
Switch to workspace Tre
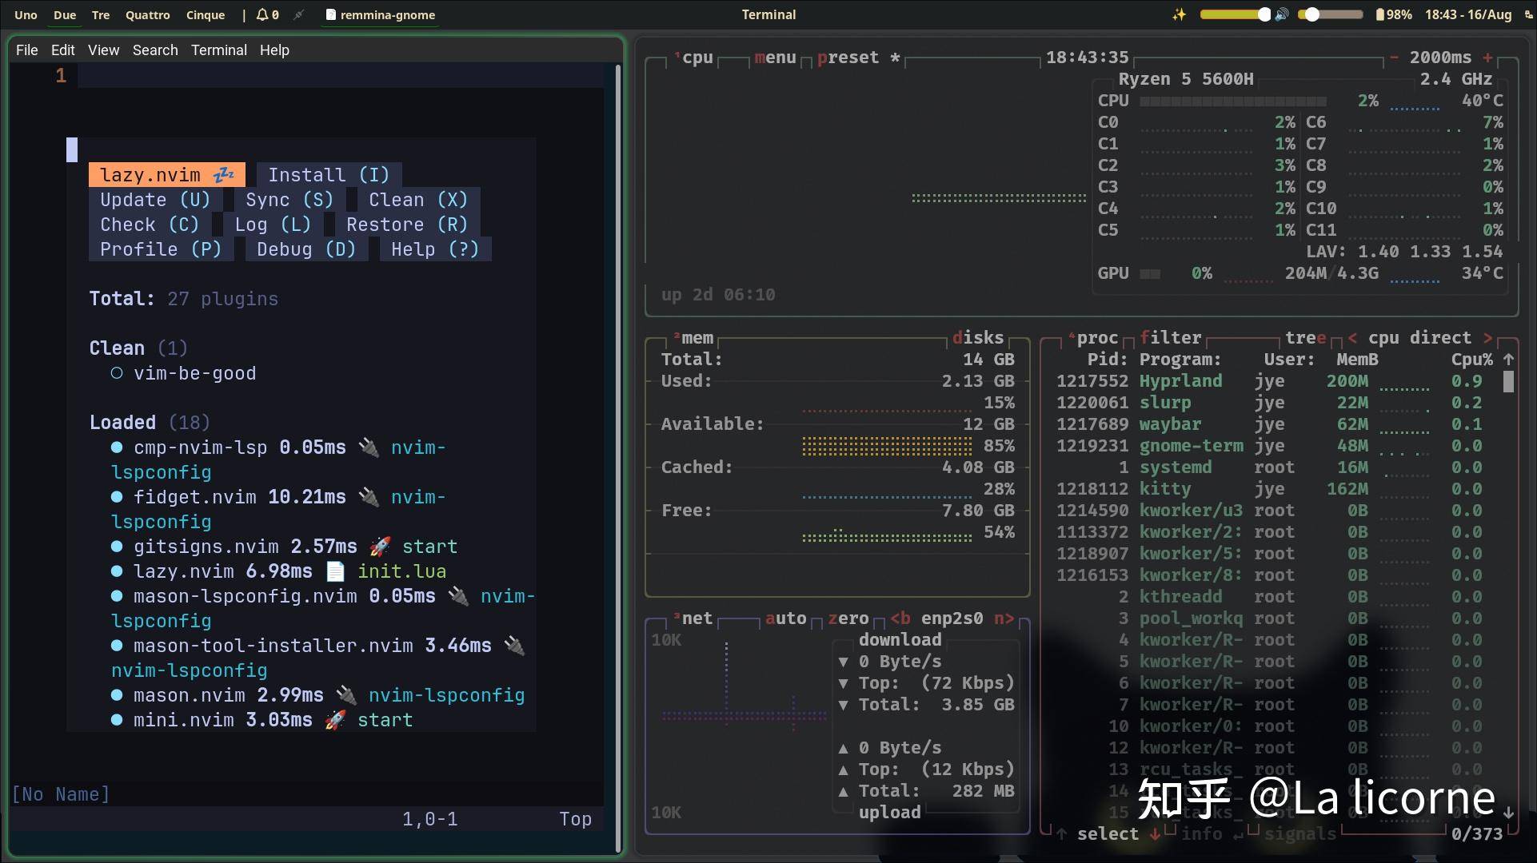(101, 14)
